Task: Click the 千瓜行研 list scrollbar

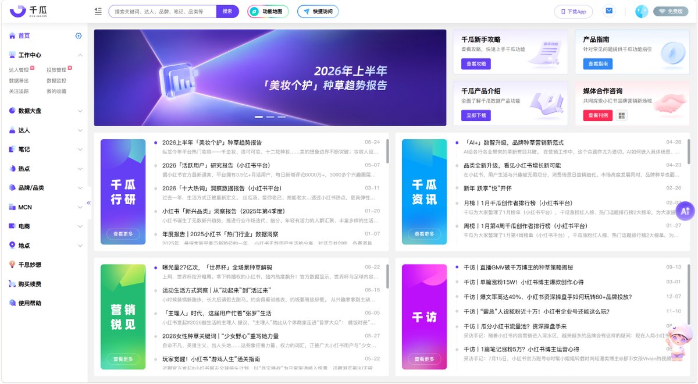Action: point(387,150)
